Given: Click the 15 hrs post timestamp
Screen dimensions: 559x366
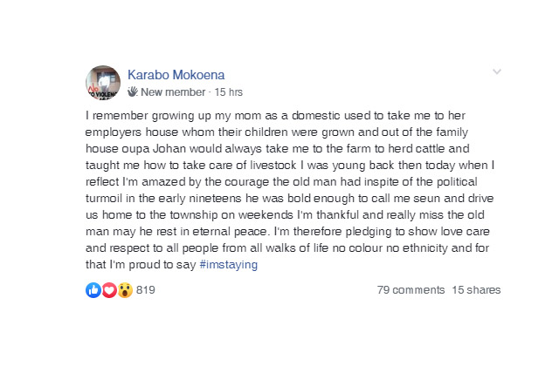Looking at the screenshot, I should pyautogui.click(x=229, y=91).
